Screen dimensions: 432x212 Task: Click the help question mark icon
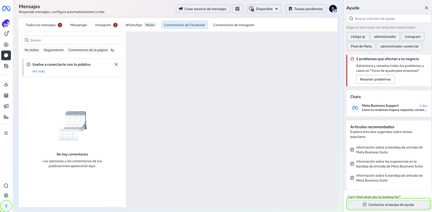point(6,206)
